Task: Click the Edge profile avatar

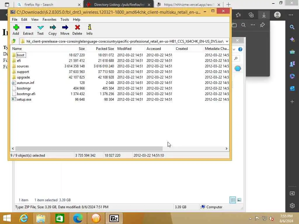Action: [277, 15]
